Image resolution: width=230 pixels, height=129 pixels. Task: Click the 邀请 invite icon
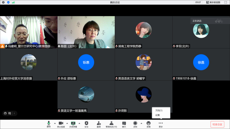pos(99,124)
